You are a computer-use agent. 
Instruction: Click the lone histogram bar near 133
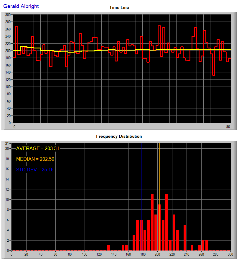click(x=108, y=248)
